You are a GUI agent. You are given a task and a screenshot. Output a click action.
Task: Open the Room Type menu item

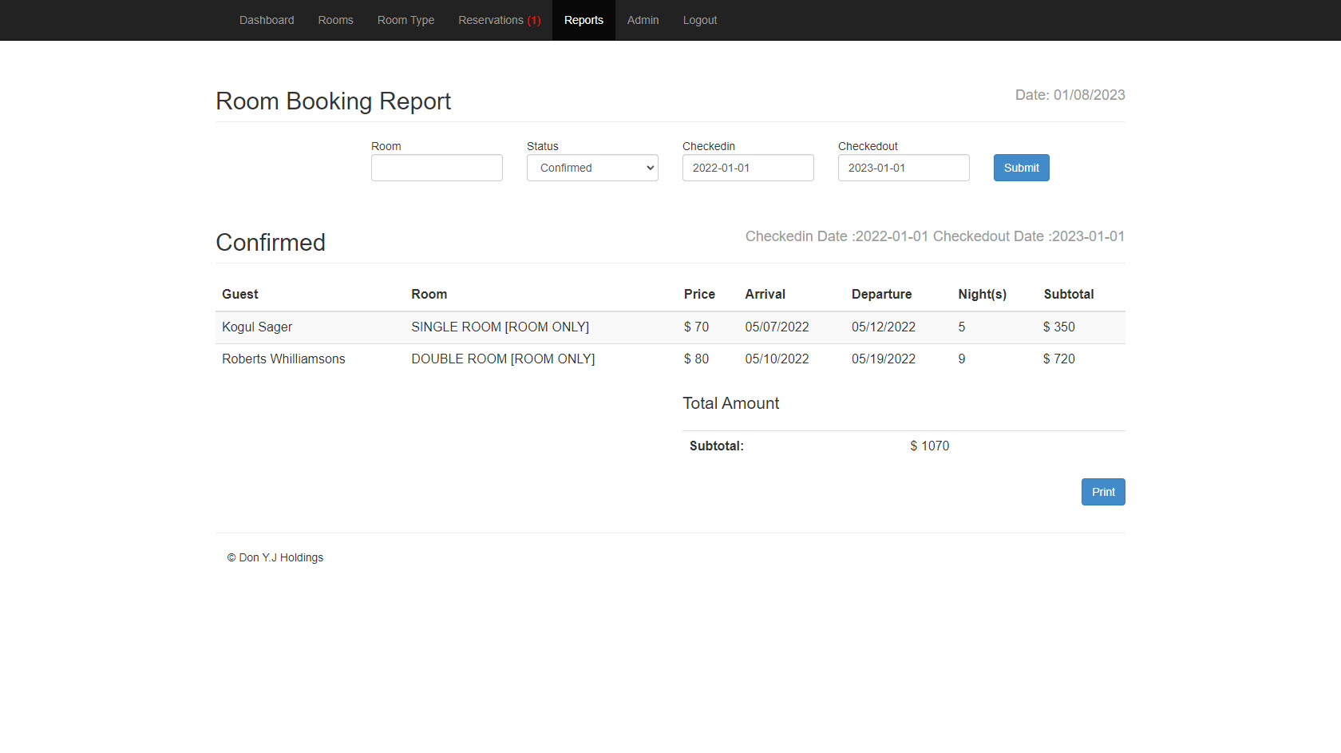[x=405, y=20]
